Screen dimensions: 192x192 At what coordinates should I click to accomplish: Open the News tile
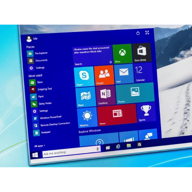(117, 115)
